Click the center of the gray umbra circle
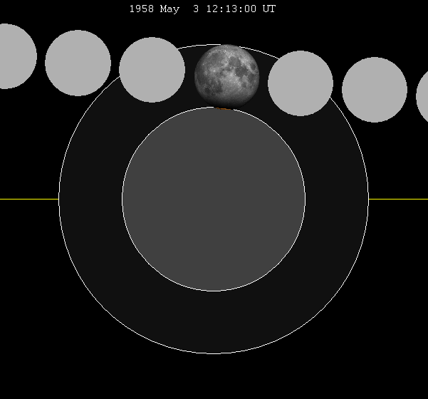Screen dimensions: 428x399 [x=214, y=199]
